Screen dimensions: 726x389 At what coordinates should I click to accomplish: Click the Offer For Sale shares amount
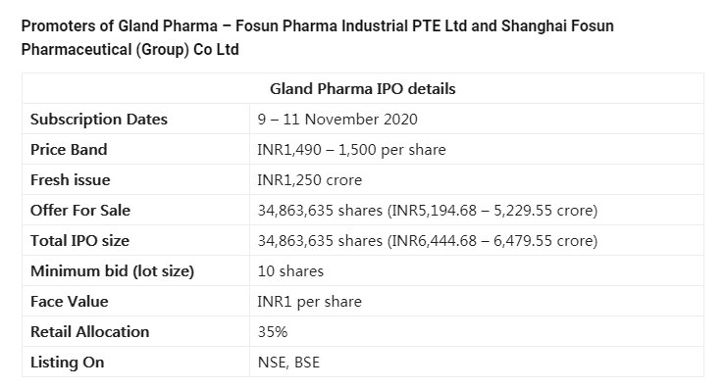[428, 211]
